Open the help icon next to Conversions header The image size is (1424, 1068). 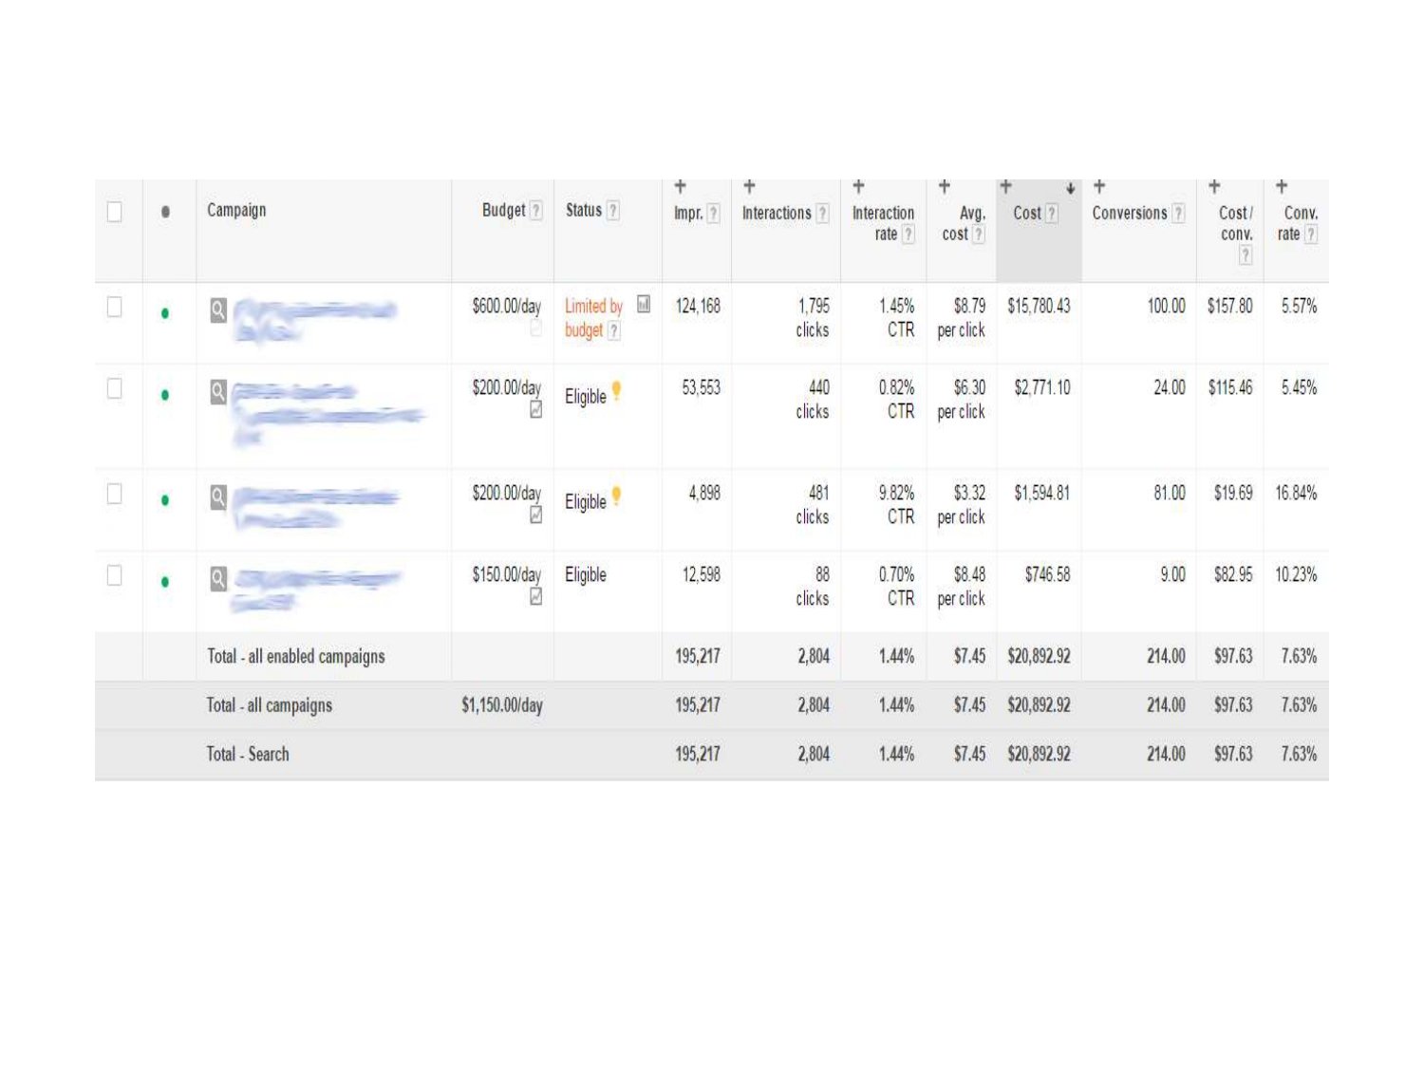coord(1178,214)
